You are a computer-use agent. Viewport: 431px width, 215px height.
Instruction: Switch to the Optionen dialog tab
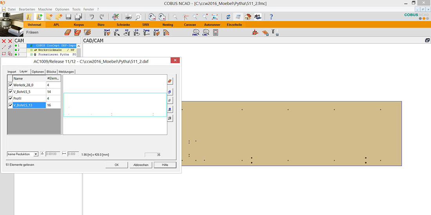coord(38,72)
